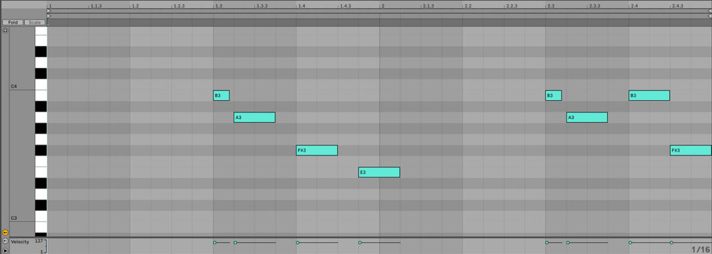Click ruler position 2.3.3
Image resolution: width=712 pixels, height=254 pixels.
click(595, 6)
